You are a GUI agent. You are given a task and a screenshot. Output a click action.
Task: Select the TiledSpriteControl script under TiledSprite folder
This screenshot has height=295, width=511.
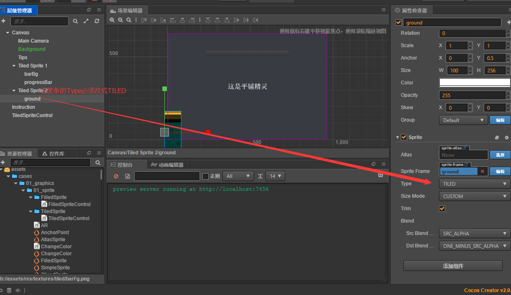[69, 218]
